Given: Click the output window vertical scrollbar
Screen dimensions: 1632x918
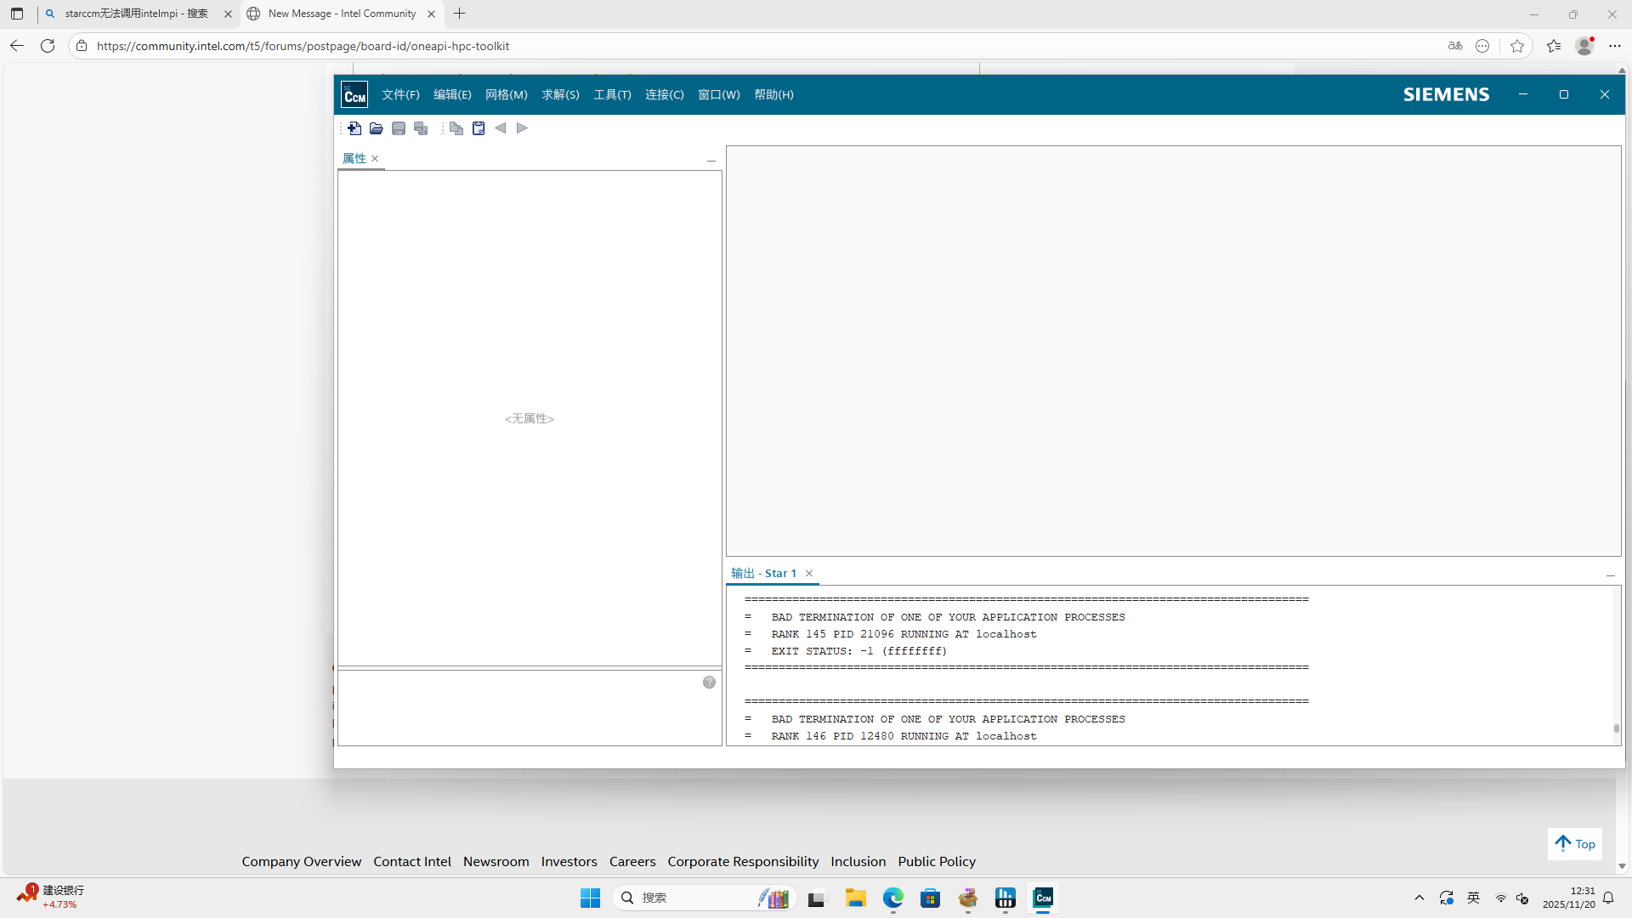Looking at the screenshot, I should tap(1616, 665).
